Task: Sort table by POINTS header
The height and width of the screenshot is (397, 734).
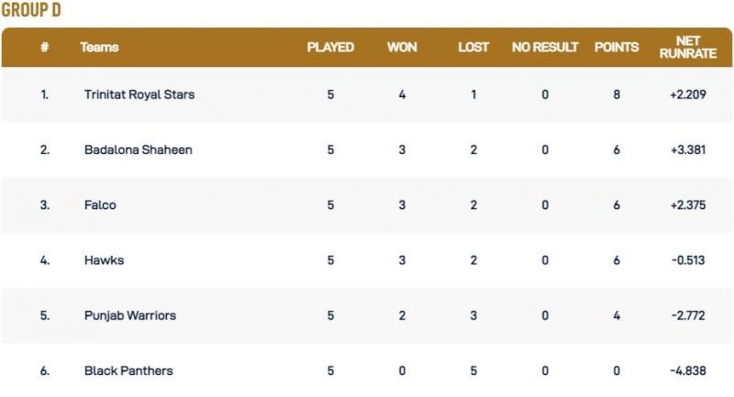Action: (x=617, y=47)
